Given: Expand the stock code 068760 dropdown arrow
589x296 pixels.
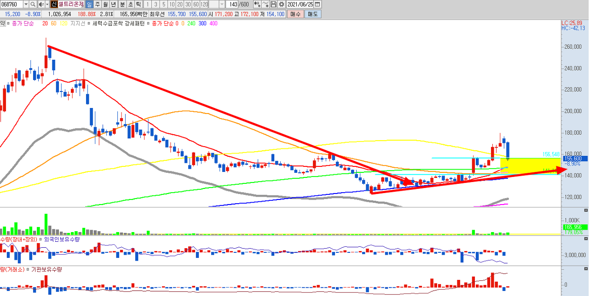Looking at the screenshot, I should point(26,4).
